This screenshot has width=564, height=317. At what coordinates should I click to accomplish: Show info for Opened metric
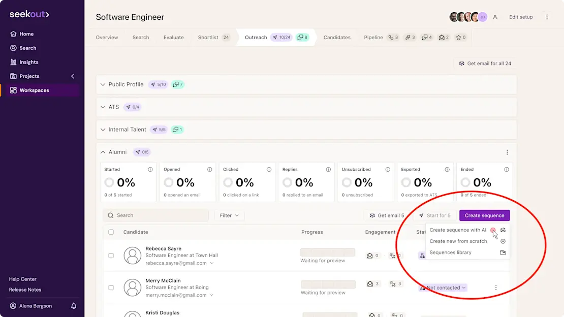pyautogui.click(x=210, y=170)
